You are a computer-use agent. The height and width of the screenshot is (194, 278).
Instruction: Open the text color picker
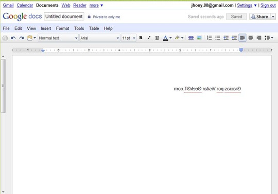pyautogui.click(x=167, y=38)
